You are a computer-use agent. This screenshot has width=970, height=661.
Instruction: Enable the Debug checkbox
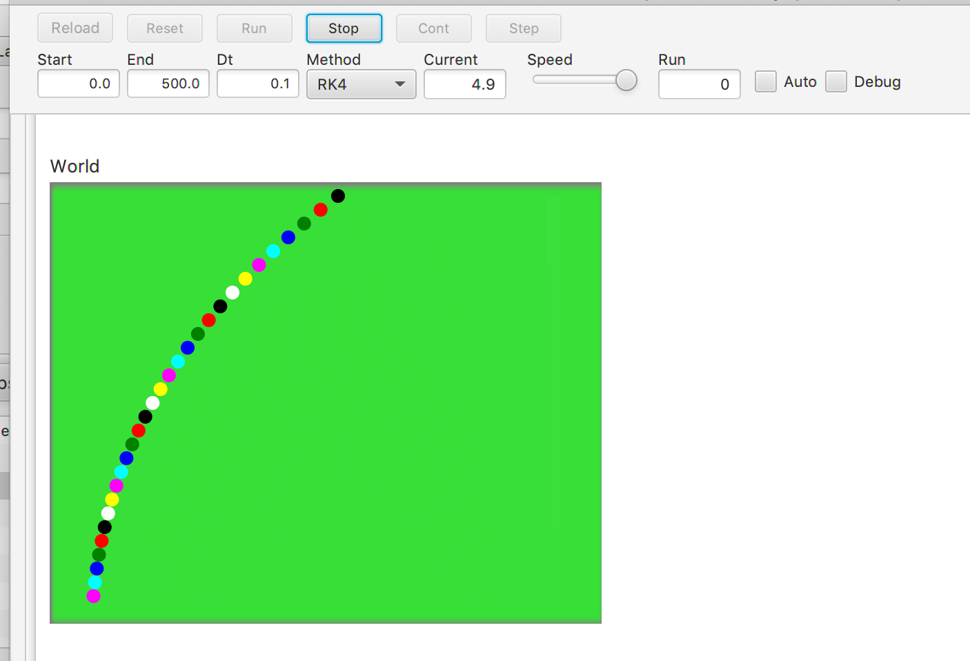pyautogui.click(x=836, y=81)
